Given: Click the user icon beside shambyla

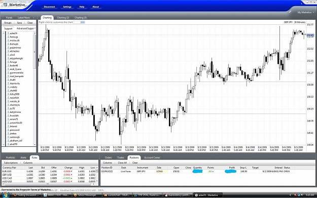Looking at the screenshot, I should pyautogui.click(x=8, y=105).
